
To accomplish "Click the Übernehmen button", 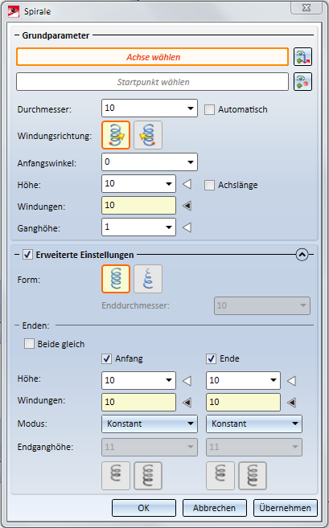I will [286, 508].
